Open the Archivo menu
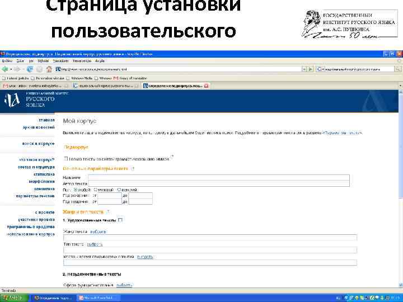Image resolution: width=403 pixels, height=302 pixels. [x=7, y=61]
